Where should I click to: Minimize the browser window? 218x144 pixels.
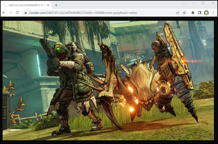tap(194, 3)
